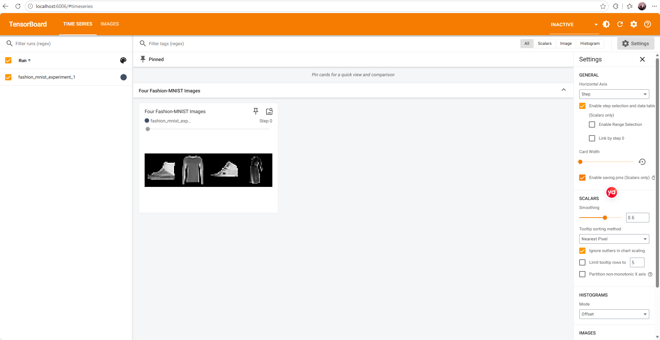The width and height of the screenshot is (660, 340).
Task: Reset card width to default
Action: 642,162
